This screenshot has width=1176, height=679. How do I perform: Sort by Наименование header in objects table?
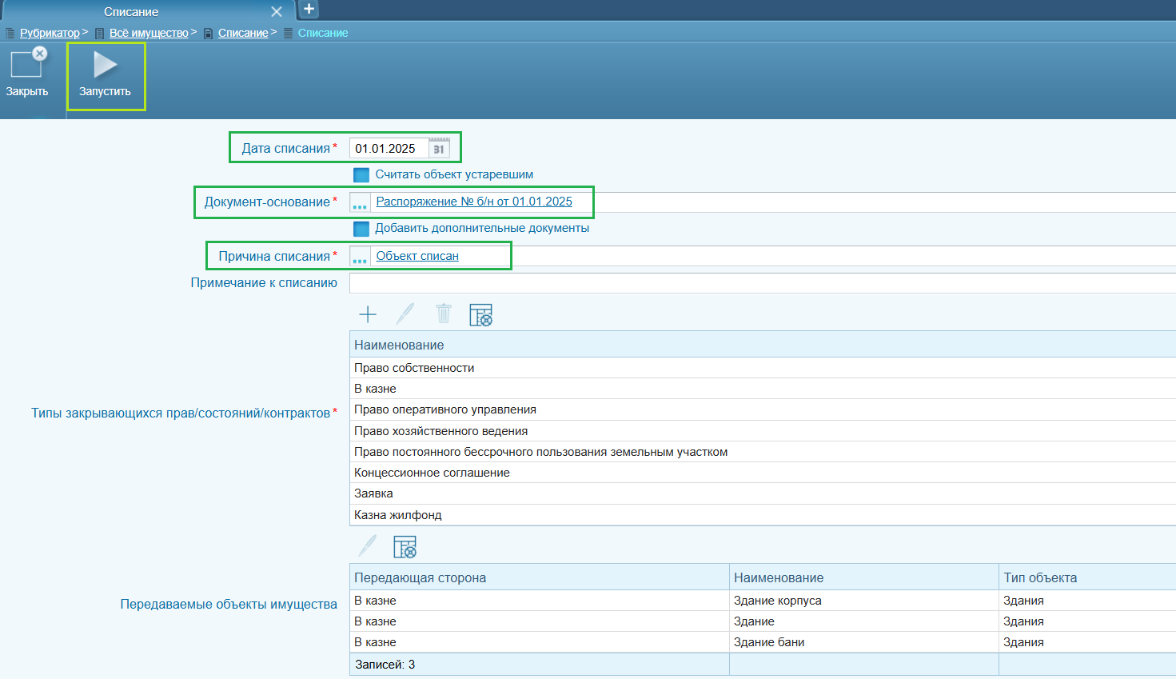[x=864, y=577]
